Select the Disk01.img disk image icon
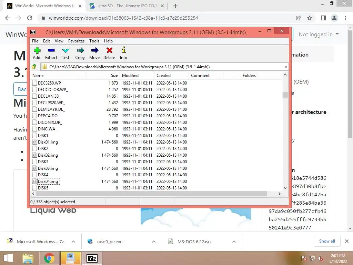Screen dimensions: 353x265 point(34,142)
